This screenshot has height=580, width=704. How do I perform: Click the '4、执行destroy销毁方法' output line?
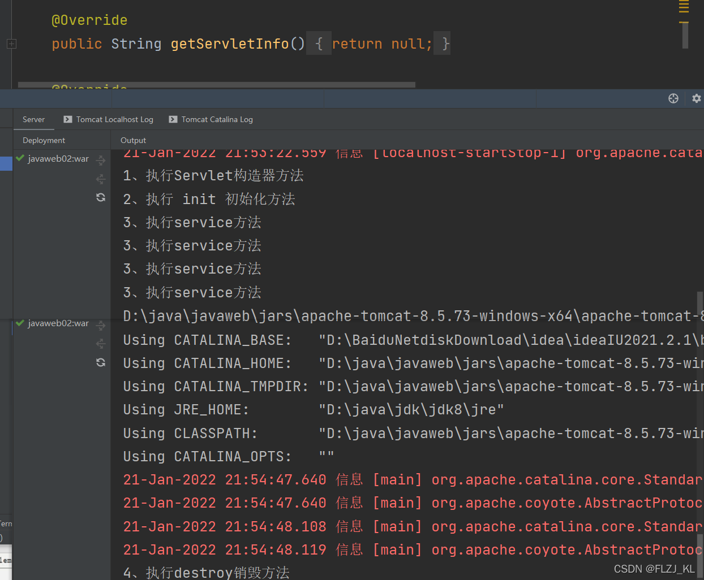(x=206, y=572)
